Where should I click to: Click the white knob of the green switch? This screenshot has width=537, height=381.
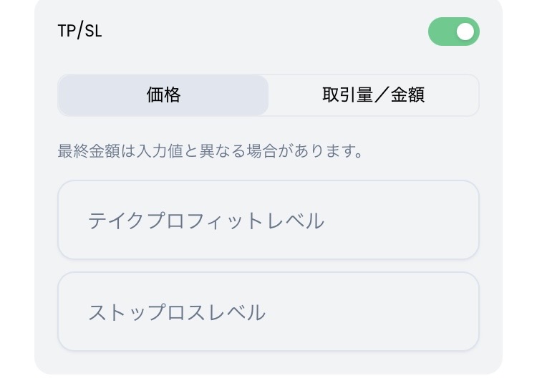tap(465, 32)
